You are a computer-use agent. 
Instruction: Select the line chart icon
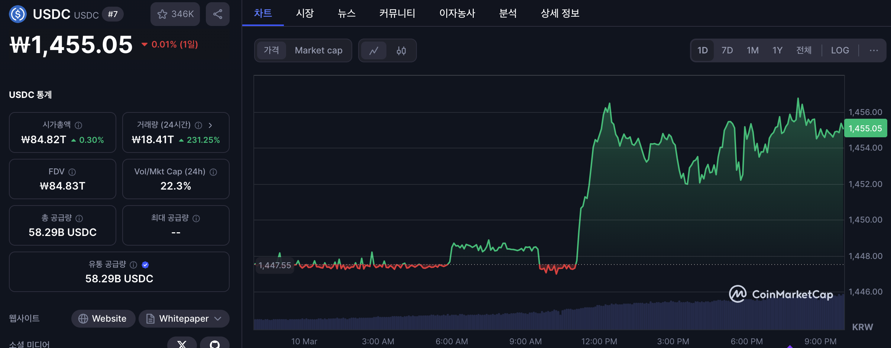pyautogui.click(x=374, y=50)
